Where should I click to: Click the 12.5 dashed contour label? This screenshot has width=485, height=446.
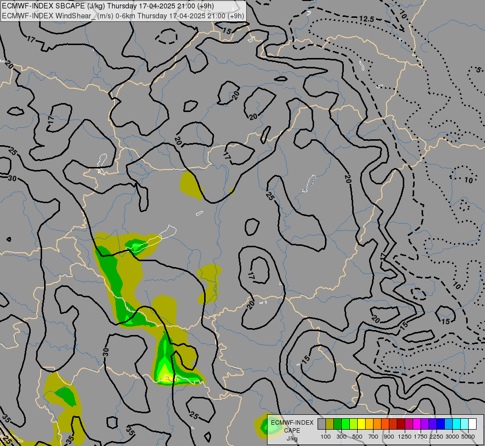(367, 19)
